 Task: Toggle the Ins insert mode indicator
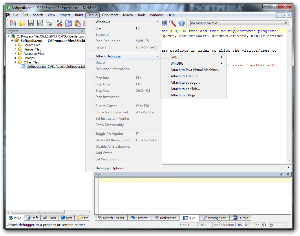click(257, 225)
